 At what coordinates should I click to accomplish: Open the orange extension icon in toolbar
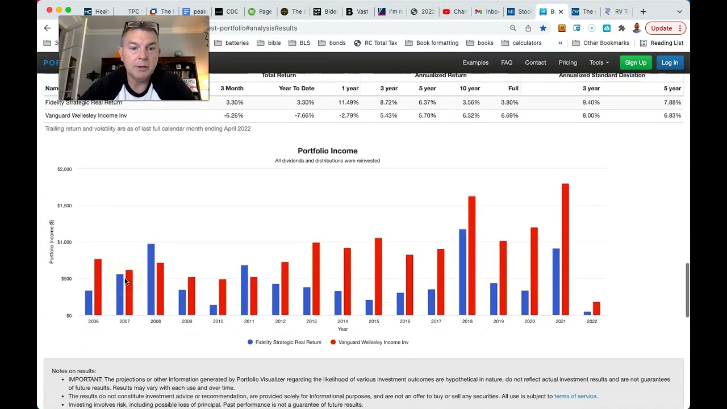pos(562,28)
